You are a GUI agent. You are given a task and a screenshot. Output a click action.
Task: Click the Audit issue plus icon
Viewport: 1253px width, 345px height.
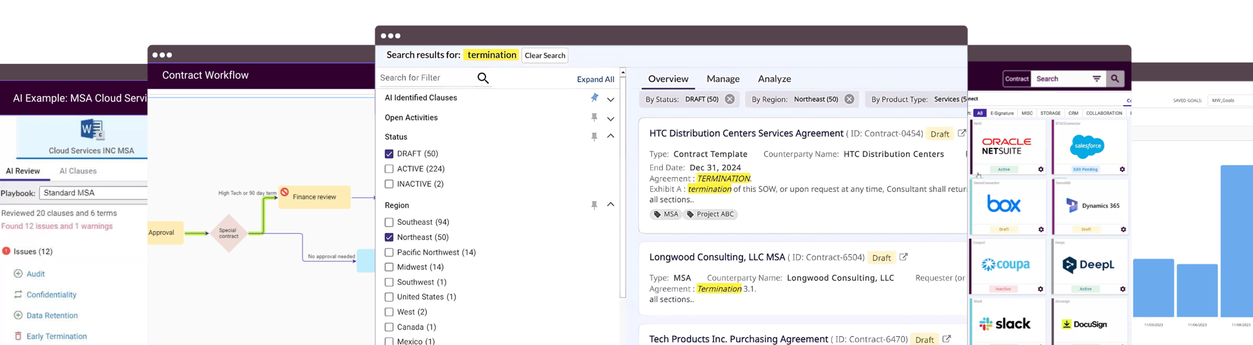pyautogui.click(x=18, y=274)
